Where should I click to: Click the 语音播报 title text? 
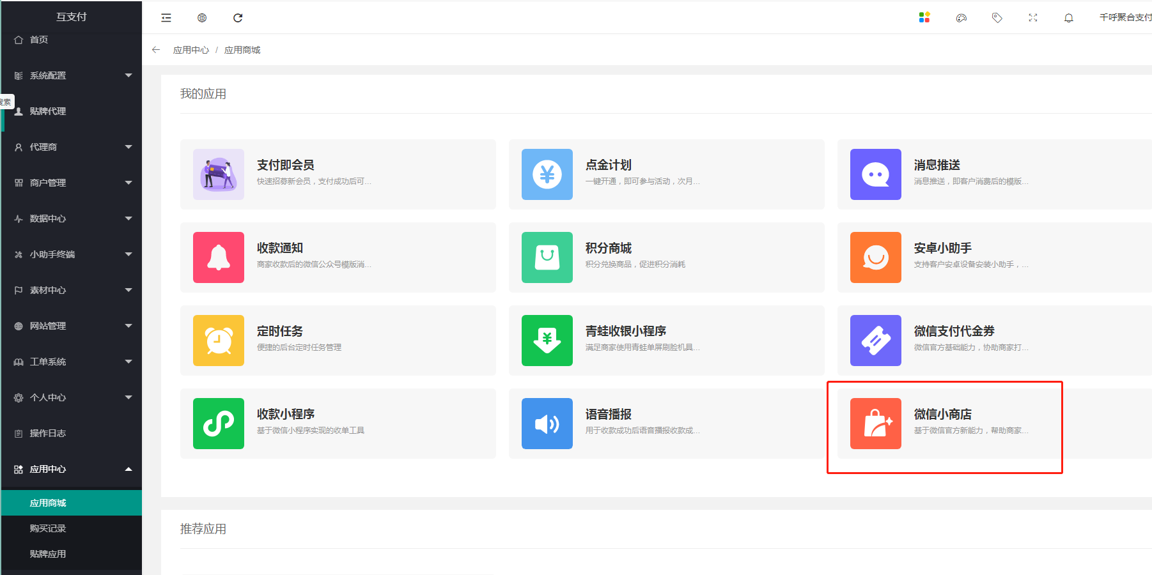pyautogui.click(x=609, y=414)
